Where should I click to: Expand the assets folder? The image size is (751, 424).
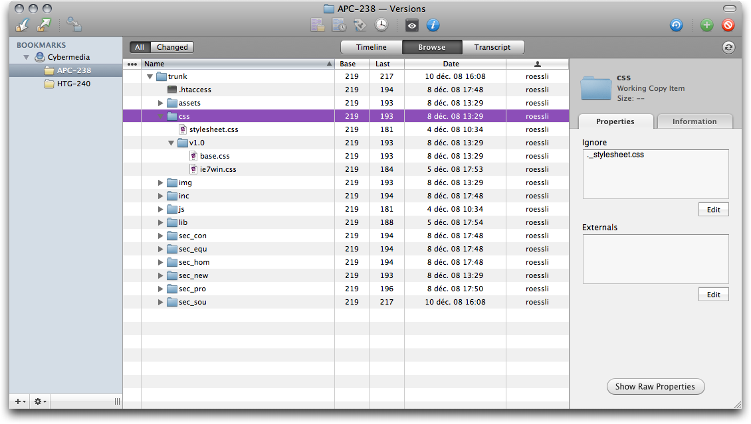coord(160,103)
